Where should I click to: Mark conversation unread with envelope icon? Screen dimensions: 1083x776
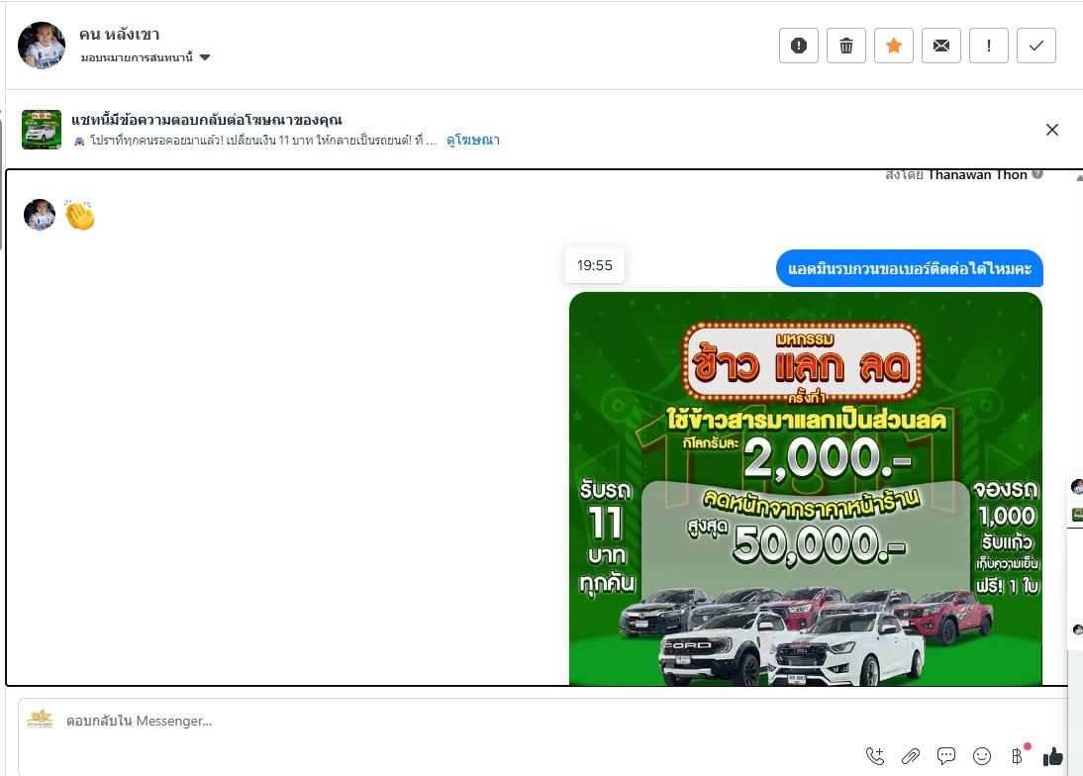(941, 46)
